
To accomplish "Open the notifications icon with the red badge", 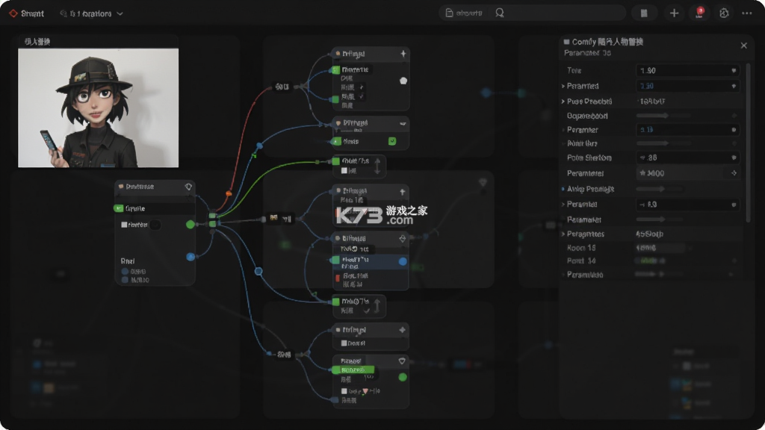I will click(x=699, y=13).
